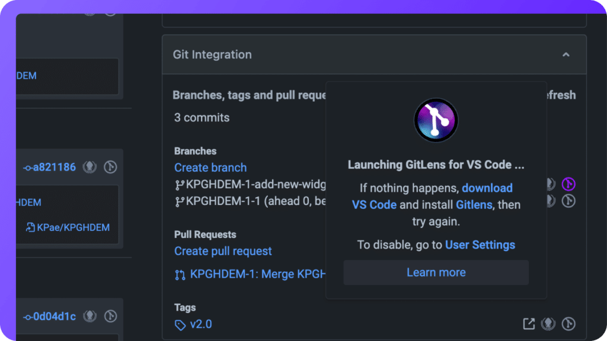Viewport: 607px width, 341px height.
Task: Collapse the Git Integration section
Action: [x=566, y=54]
